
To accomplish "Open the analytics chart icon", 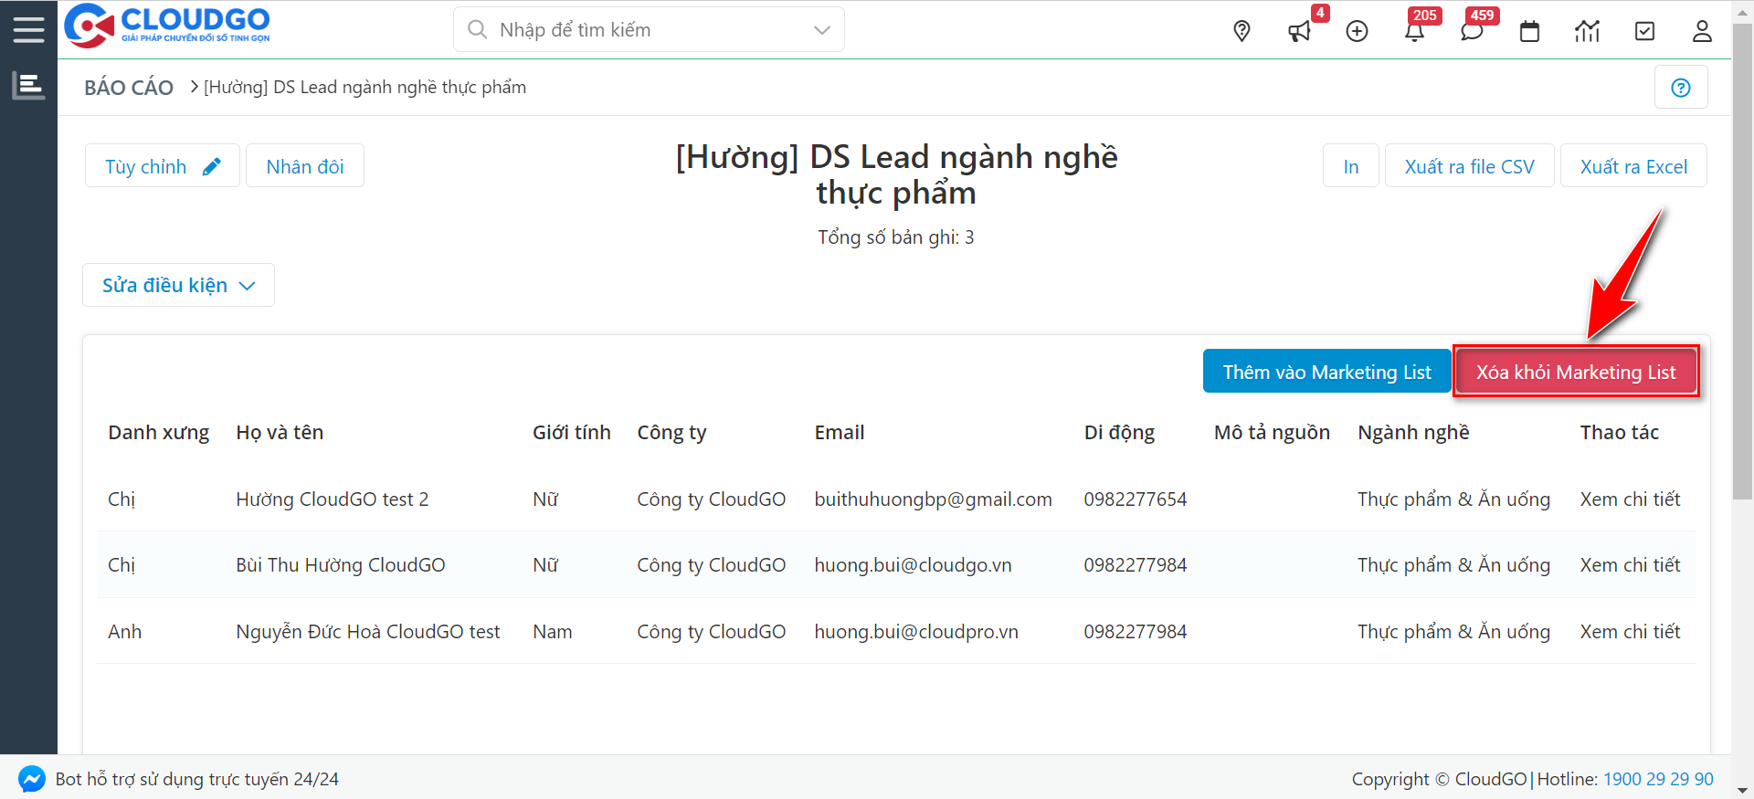I will pyautogui.click(x=1587, y=31).
